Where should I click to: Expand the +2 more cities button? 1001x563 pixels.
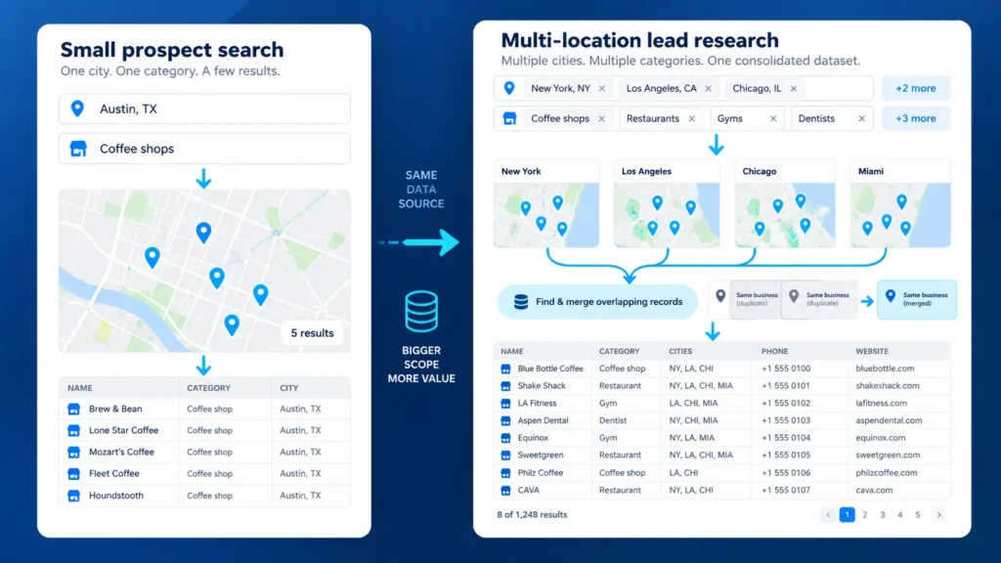[916, 88]
